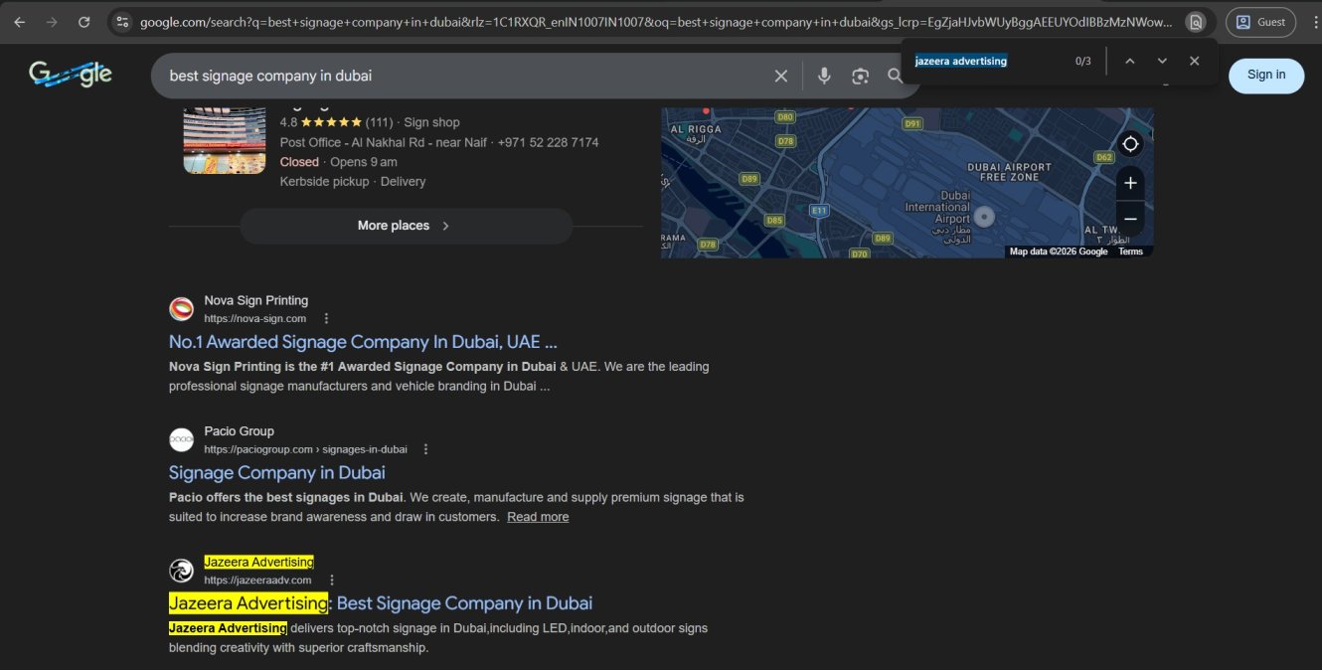Image resolution: width=1322 pixels, height=670 pixels.
Task: Click the microphone voice search icon
Action: coord(823,76)
